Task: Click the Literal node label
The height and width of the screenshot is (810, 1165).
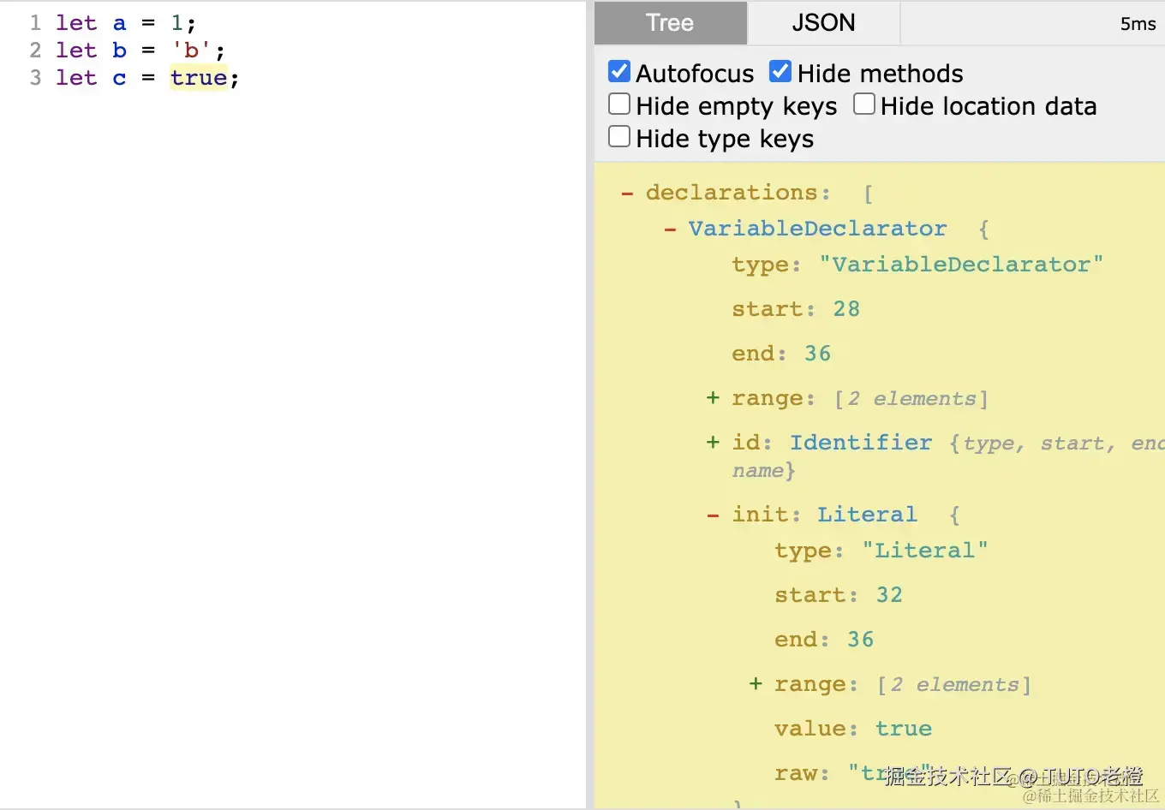Action: pos(866,515)
